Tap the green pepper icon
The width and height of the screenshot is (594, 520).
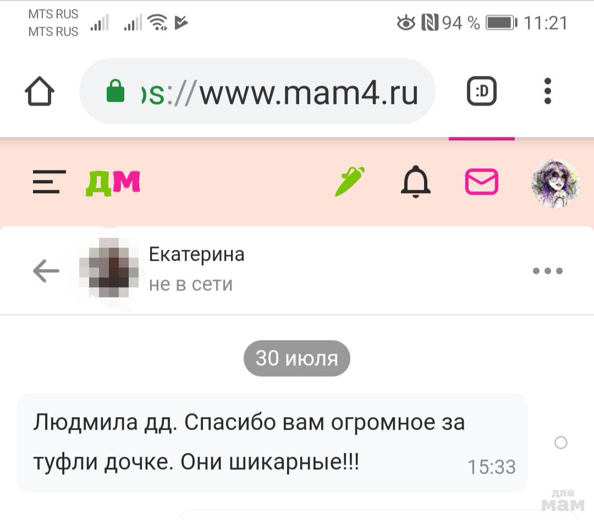click(350, 182)
